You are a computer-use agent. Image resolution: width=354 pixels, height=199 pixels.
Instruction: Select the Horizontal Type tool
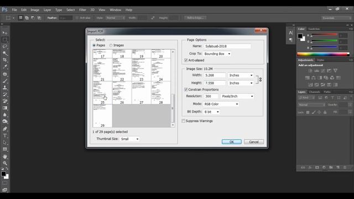[x=5, y=135]
